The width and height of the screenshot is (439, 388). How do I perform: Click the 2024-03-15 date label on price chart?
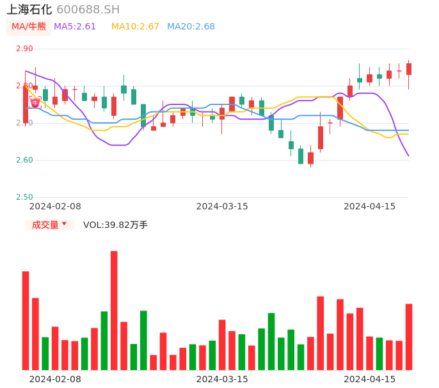pos(222,206)
